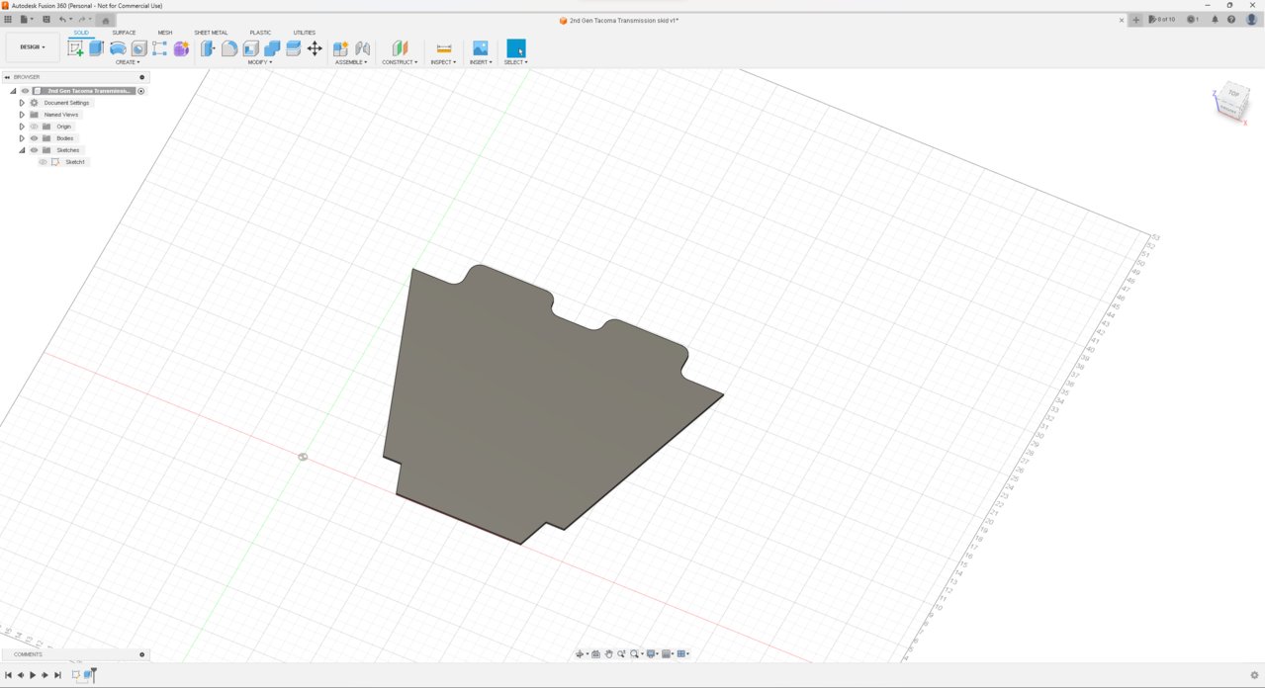Open the job status clock icon

pyautogui.click(x=1192, y=19)
